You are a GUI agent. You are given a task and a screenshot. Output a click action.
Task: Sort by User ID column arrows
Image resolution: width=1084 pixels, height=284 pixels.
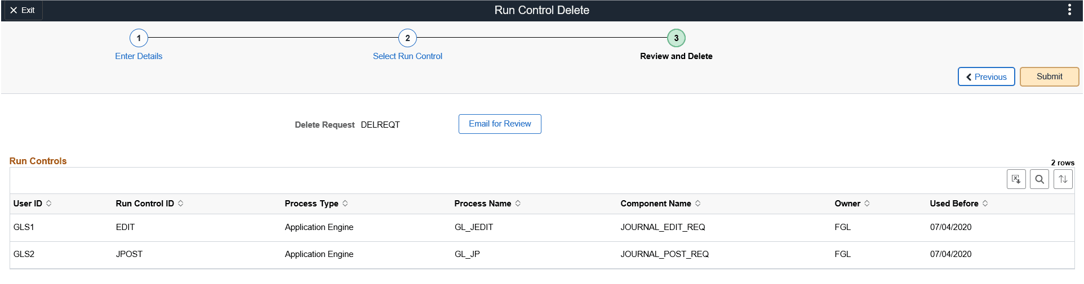[49, 204]
